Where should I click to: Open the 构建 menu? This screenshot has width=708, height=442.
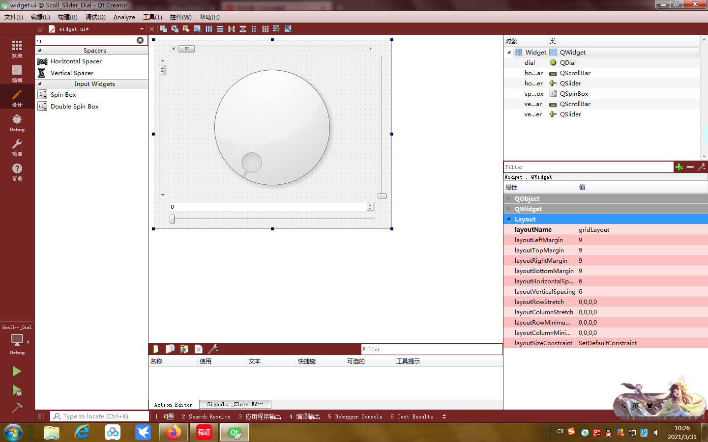tap(67, 17)
